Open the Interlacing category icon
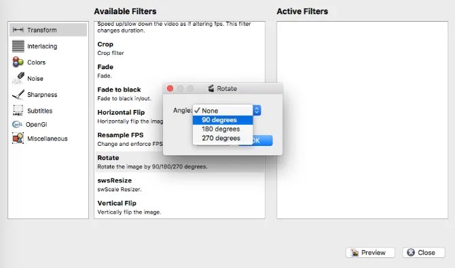The height and width of the screenshot is (268, 455). (18, 46)
